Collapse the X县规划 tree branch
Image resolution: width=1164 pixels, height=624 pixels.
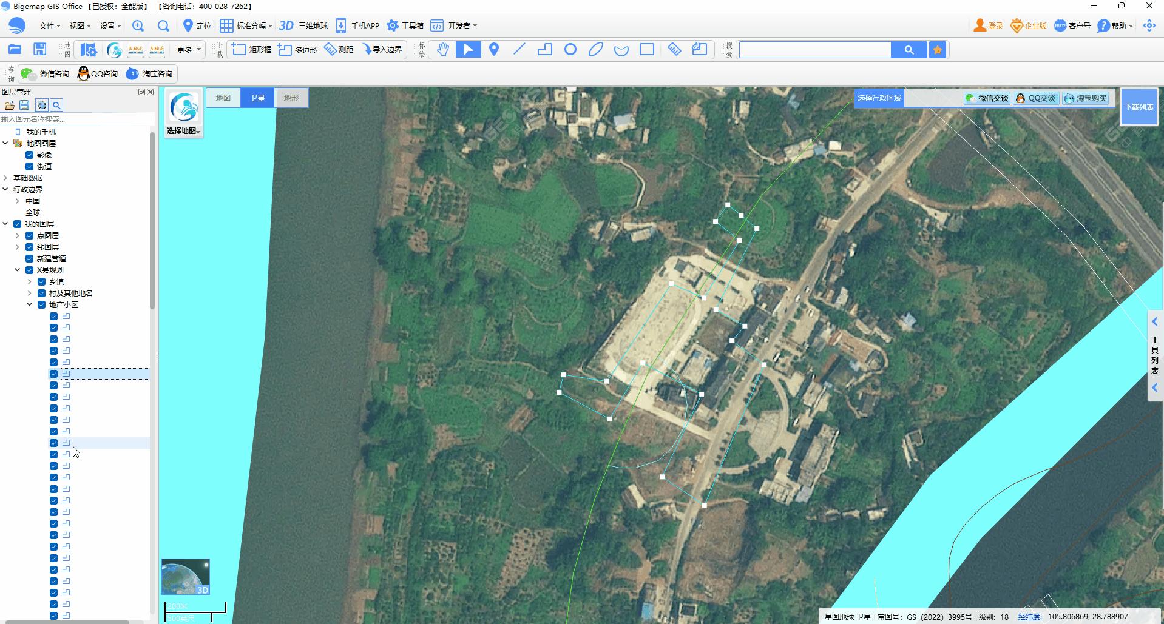point(16,270)
